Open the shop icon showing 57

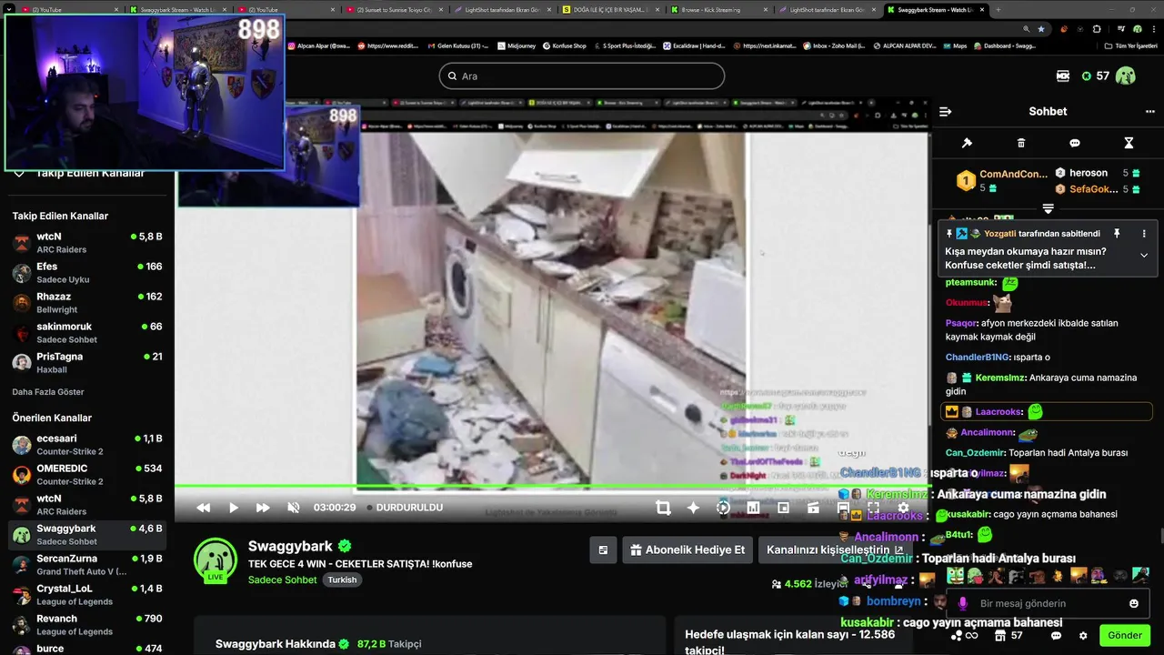pos(1008,635)
